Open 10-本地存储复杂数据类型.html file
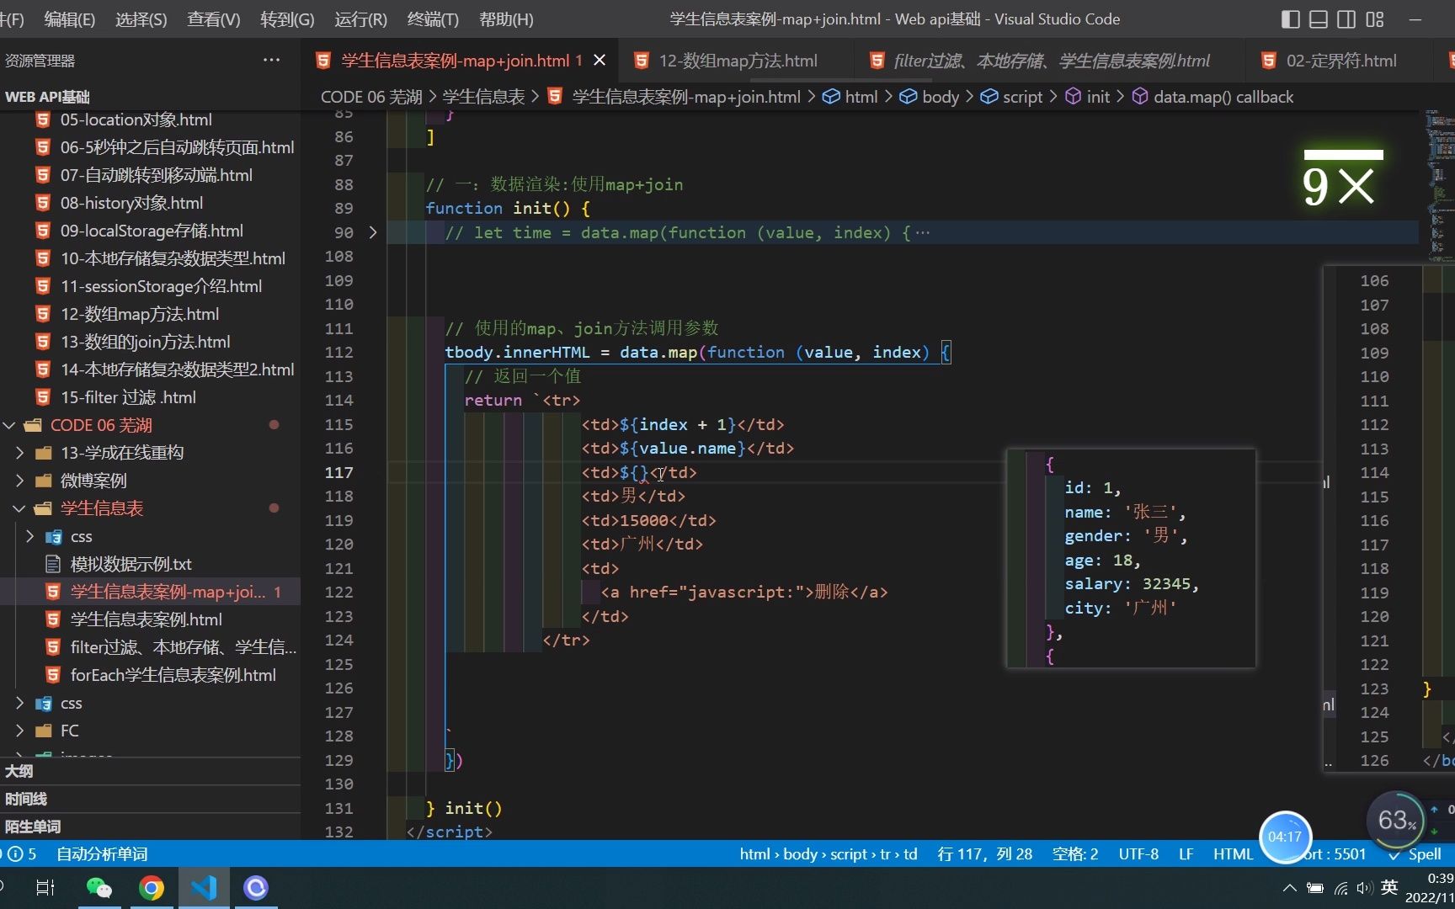This screenshot has height=909, width=1455. point(173,258)
